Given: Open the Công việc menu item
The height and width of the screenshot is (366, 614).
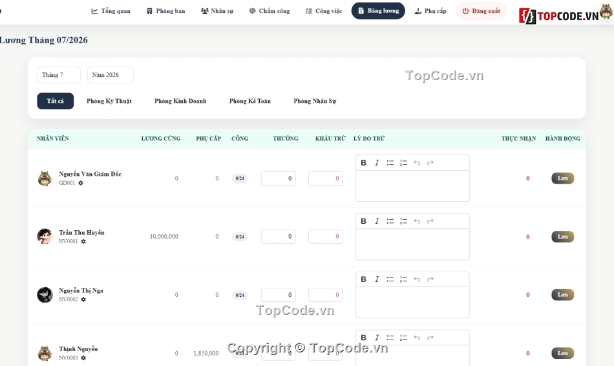Looking at the screenshot, I should point(323,11).
